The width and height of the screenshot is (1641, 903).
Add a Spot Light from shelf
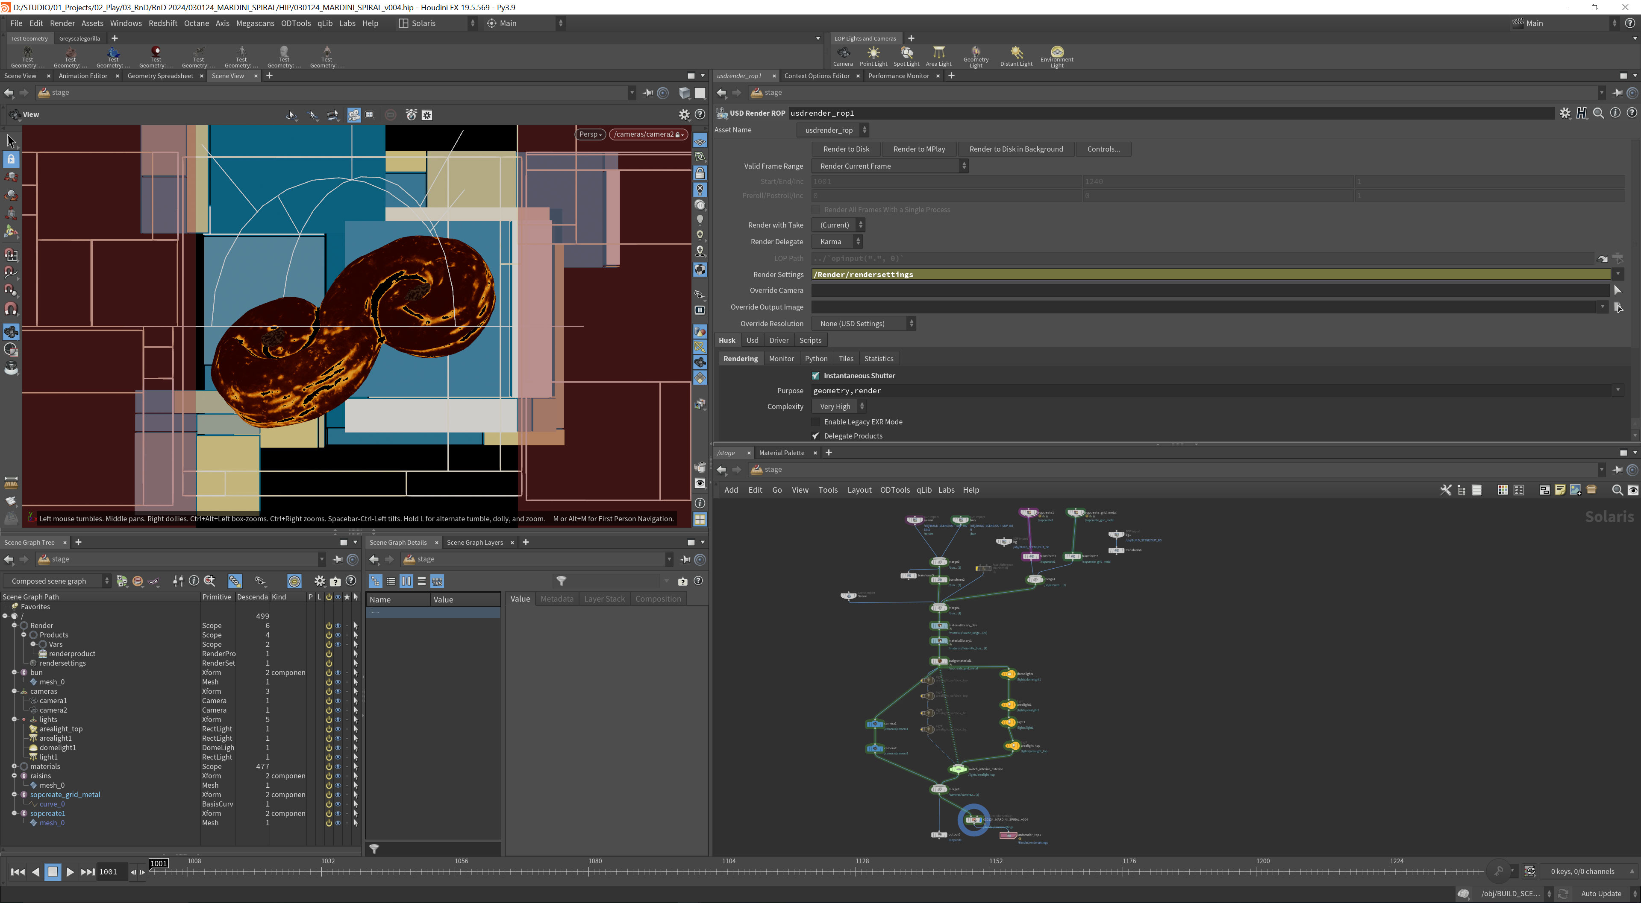click(906, 56)
